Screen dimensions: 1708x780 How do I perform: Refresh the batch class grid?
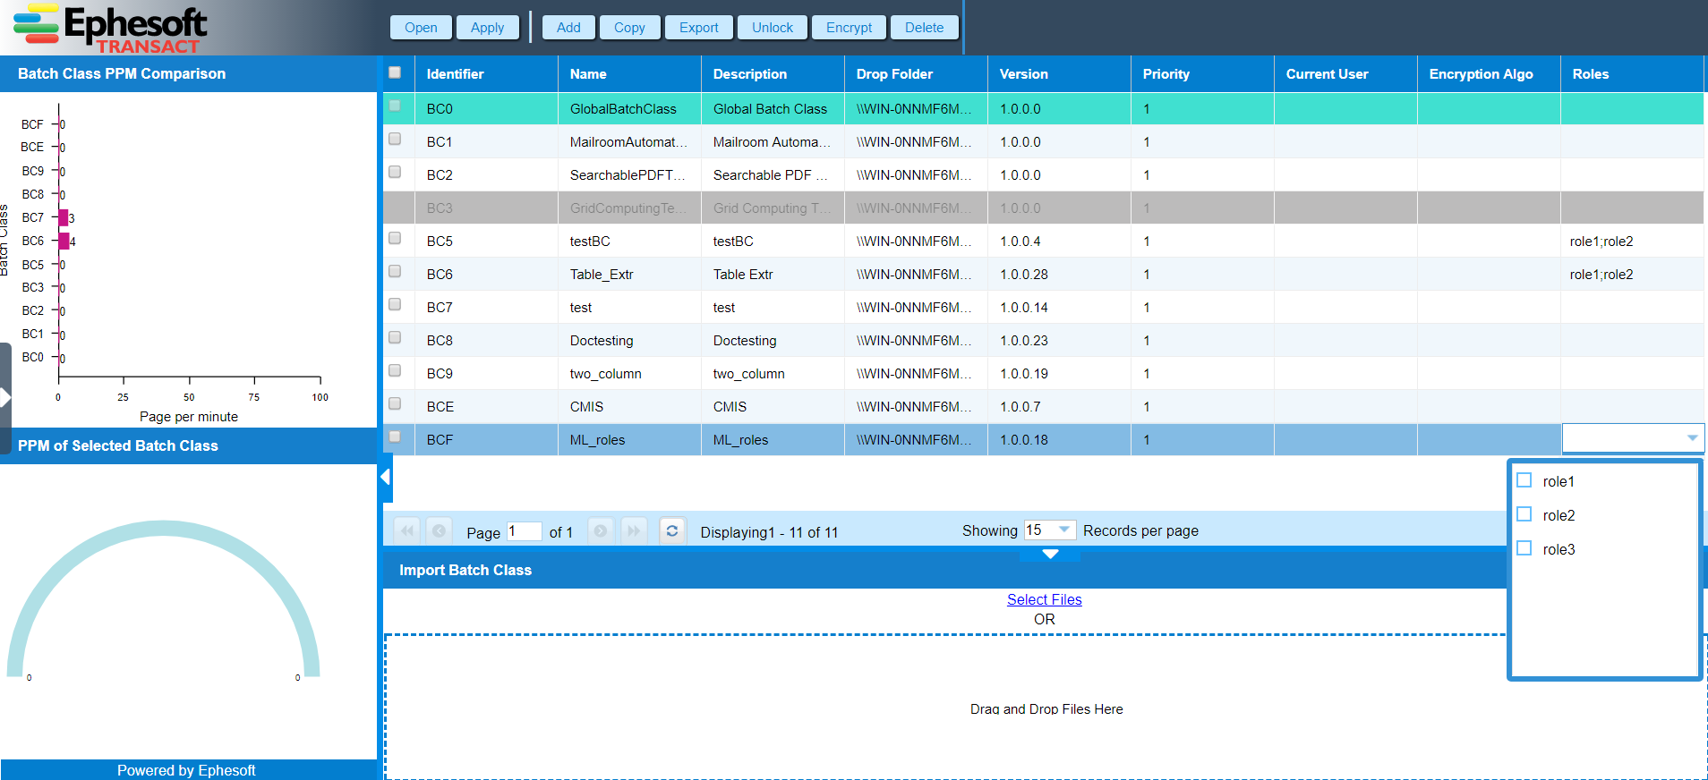671,530
